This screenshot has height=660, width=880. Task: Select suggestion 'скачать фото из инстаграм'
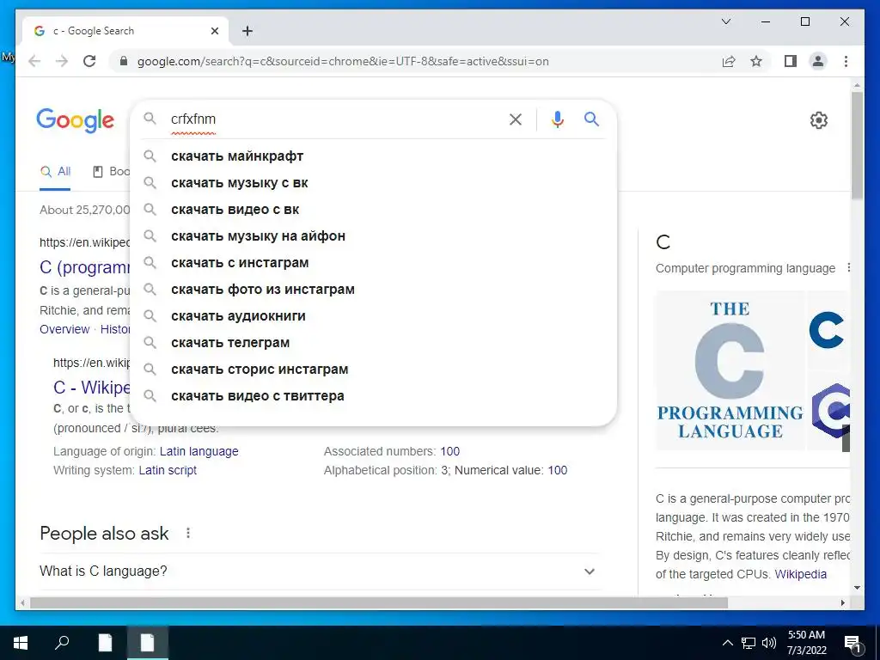[x=373, y=289]
